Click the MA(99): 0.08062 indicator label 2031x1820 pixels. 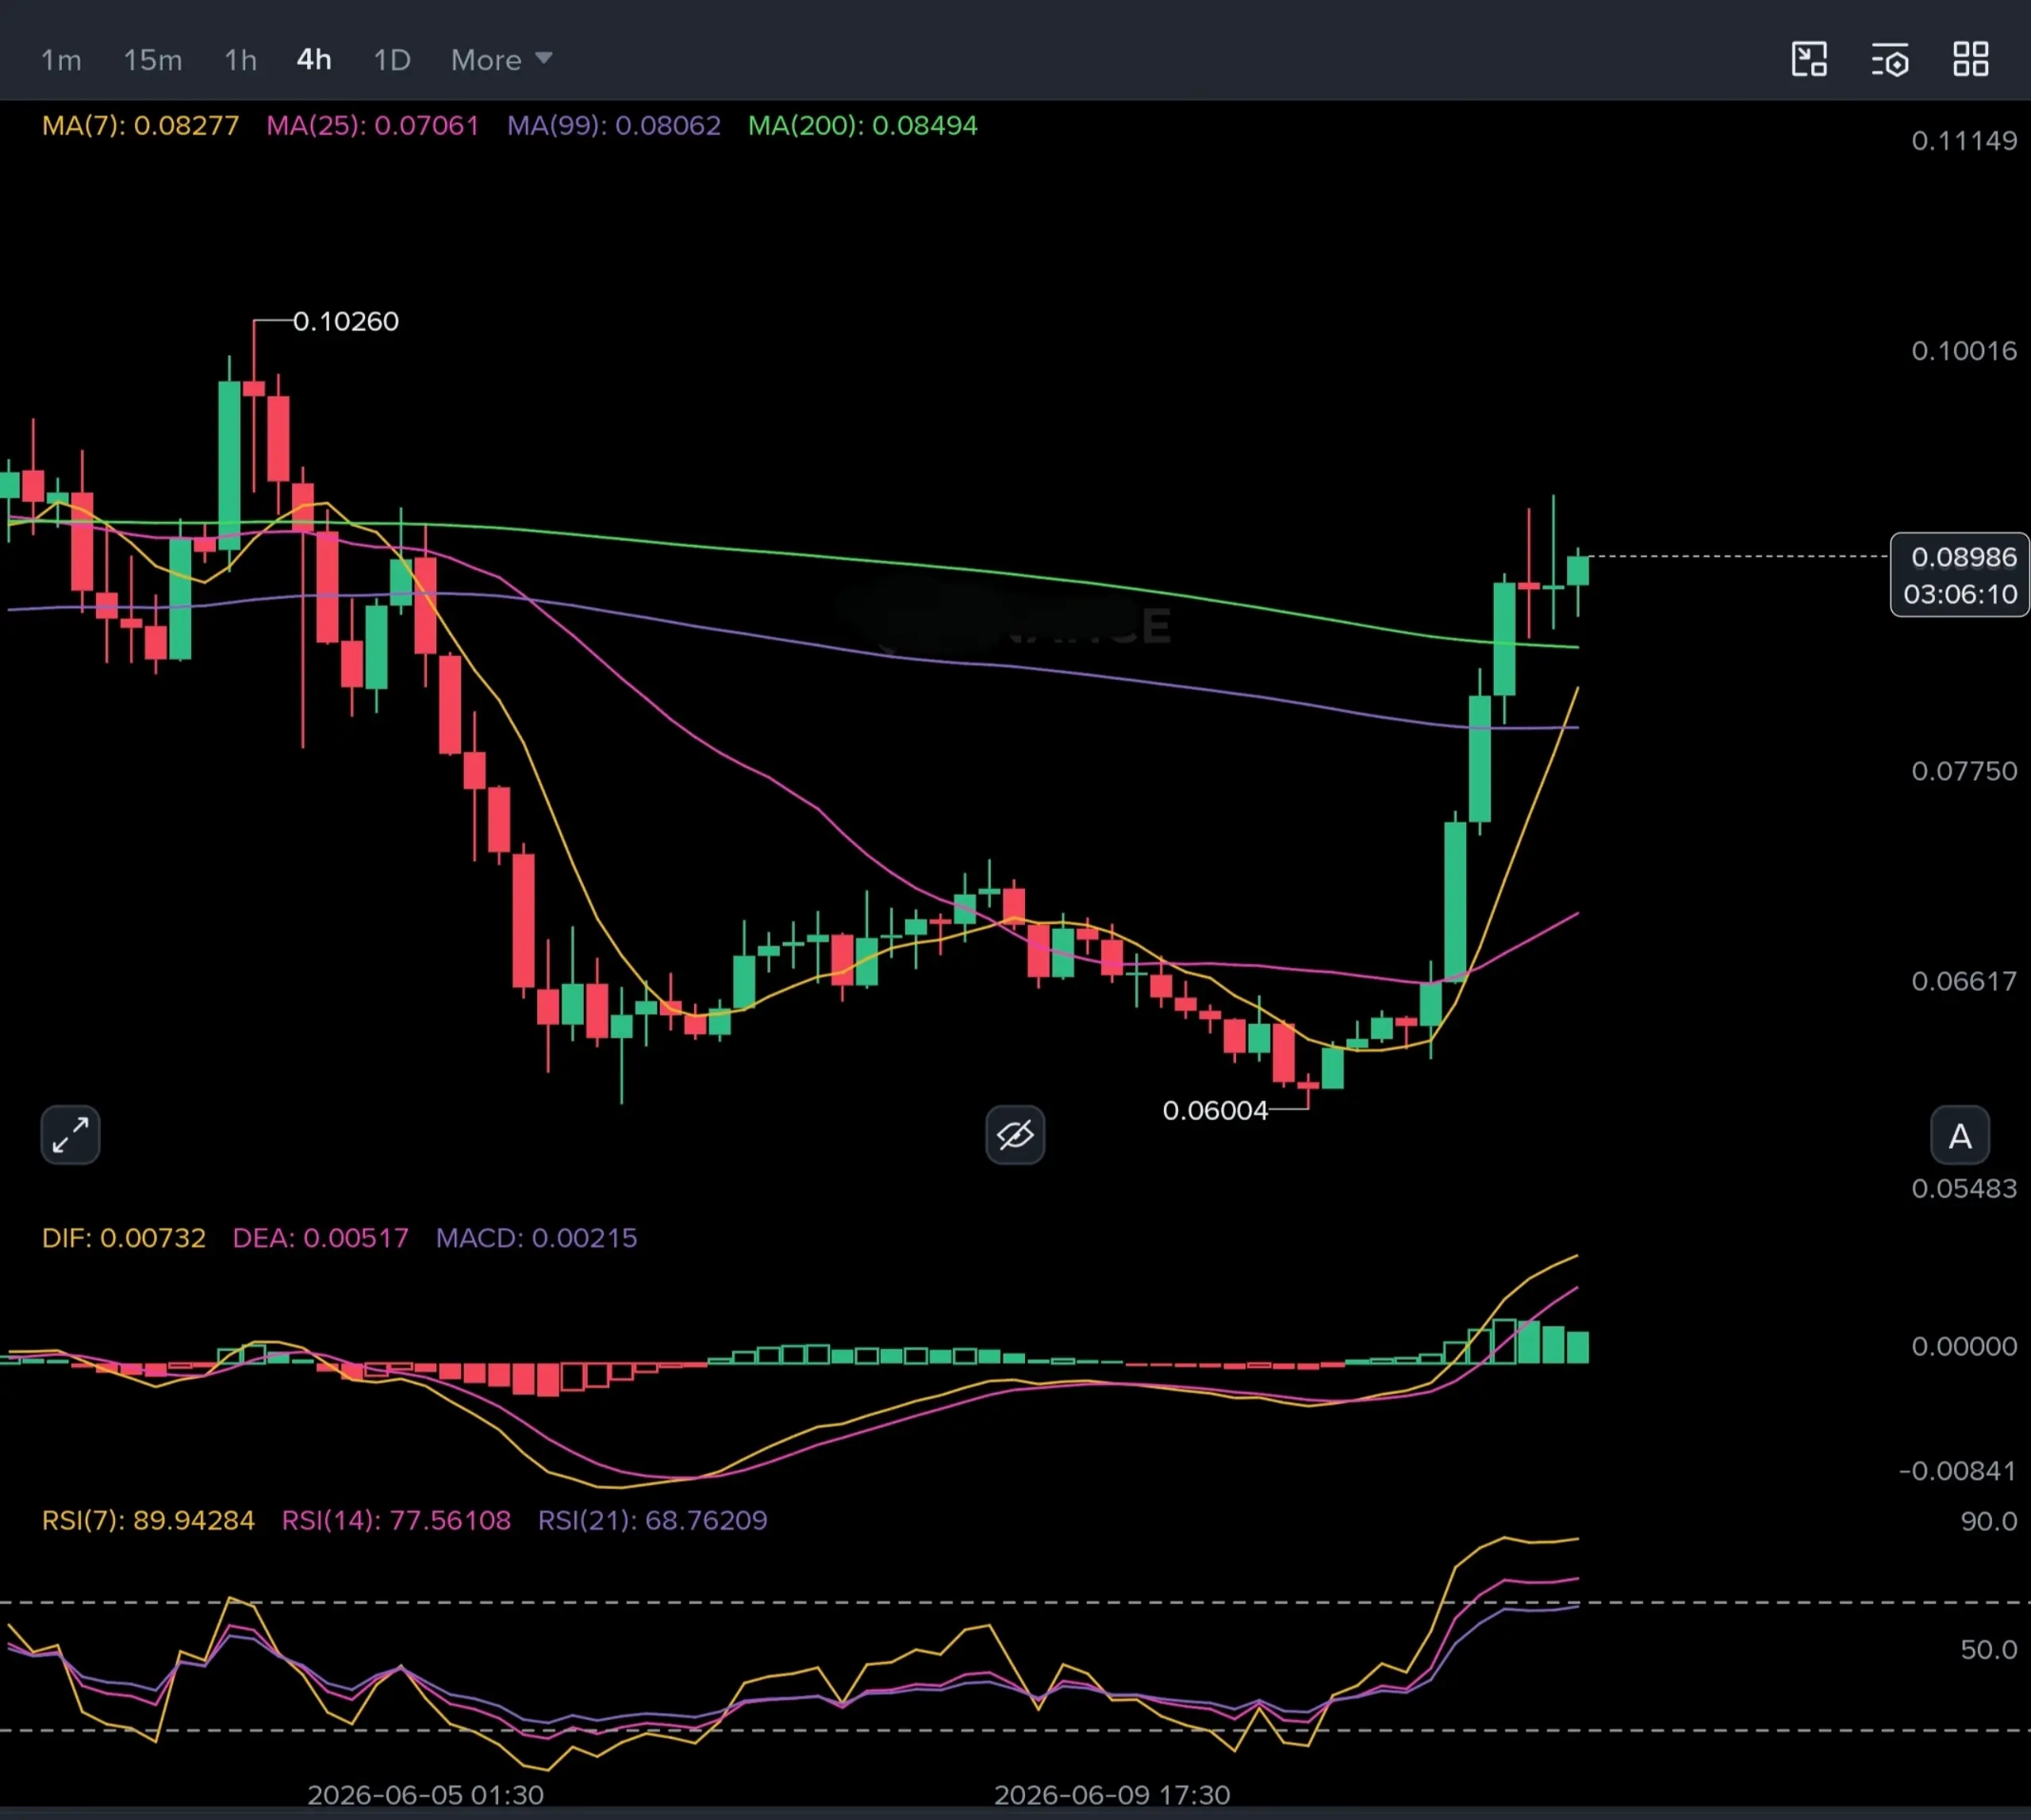[x=614, y=126]
